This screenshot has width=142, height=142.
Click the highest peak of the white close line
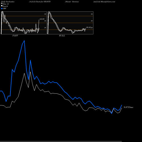[30, 72]
